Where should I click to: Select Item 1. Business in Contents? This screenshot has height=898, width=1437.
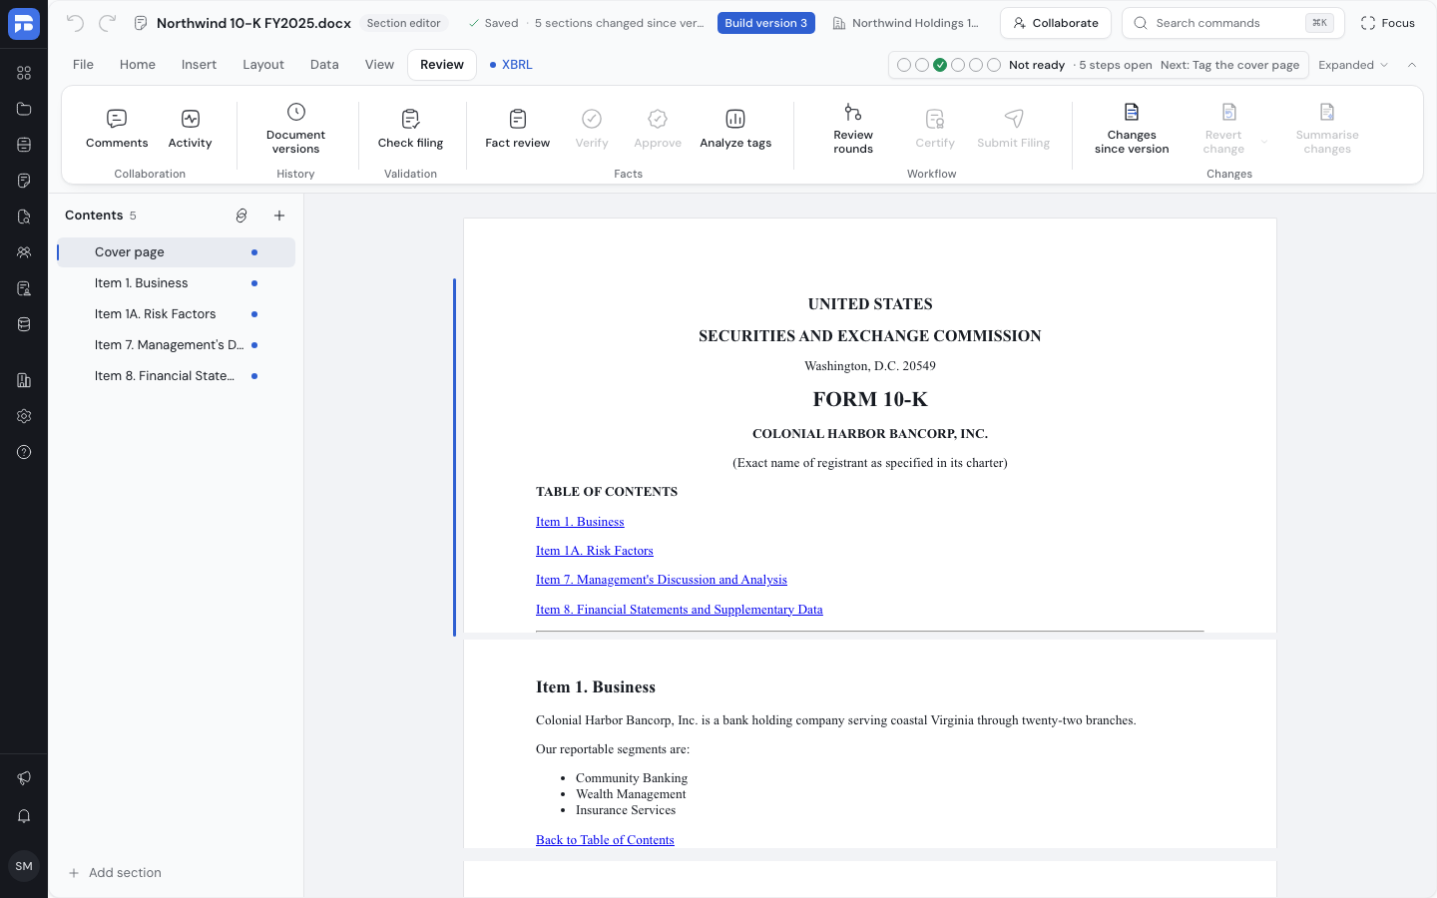click(176, 283)
